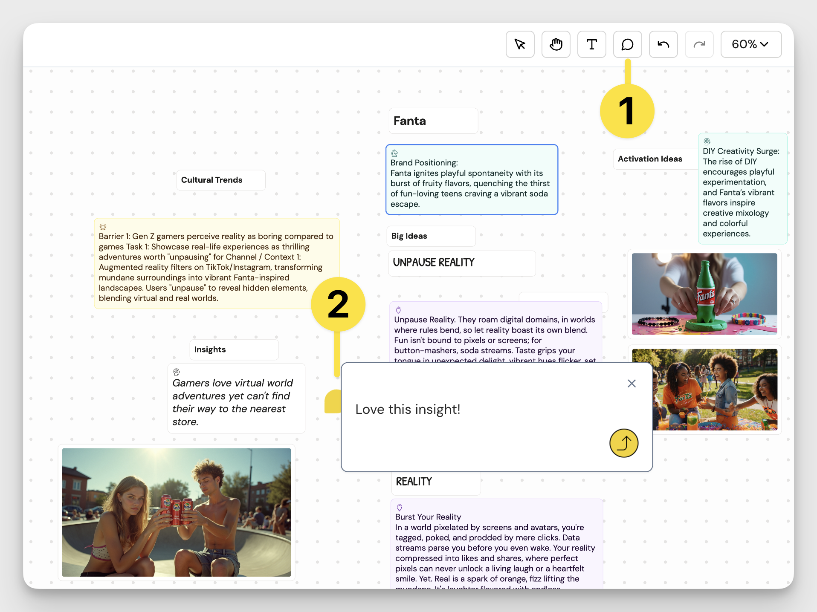The image size is (817, 612).
Task: Select the pointer cursor tool
Action: click(520, 44)
